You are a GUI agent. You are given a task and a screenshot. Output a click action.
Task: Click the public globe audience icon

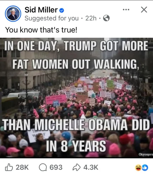[x=106, y=18]
